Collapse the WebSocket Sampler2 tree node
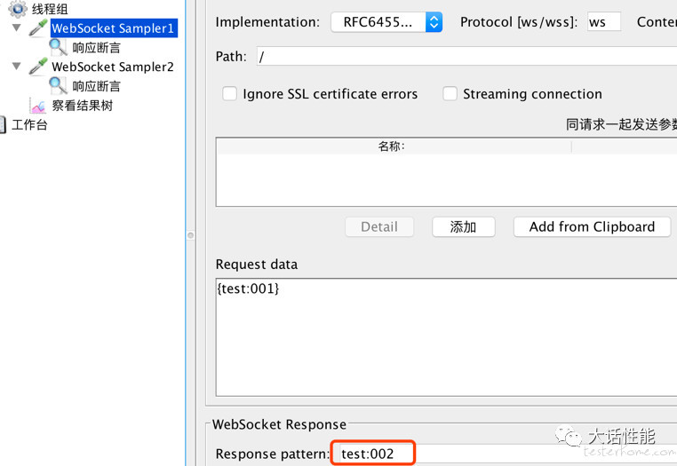 16,66
